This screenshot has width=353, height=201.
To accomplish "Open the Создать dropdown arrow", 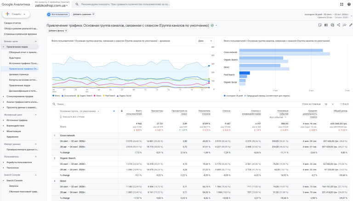I will (x=24, y=14).
